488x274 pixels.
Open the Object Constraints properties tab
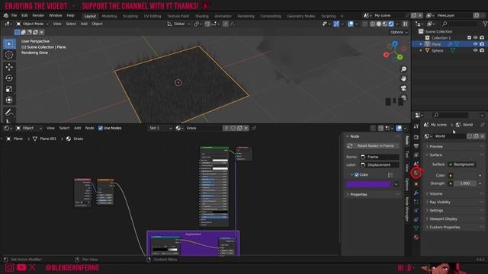point(416,219)
